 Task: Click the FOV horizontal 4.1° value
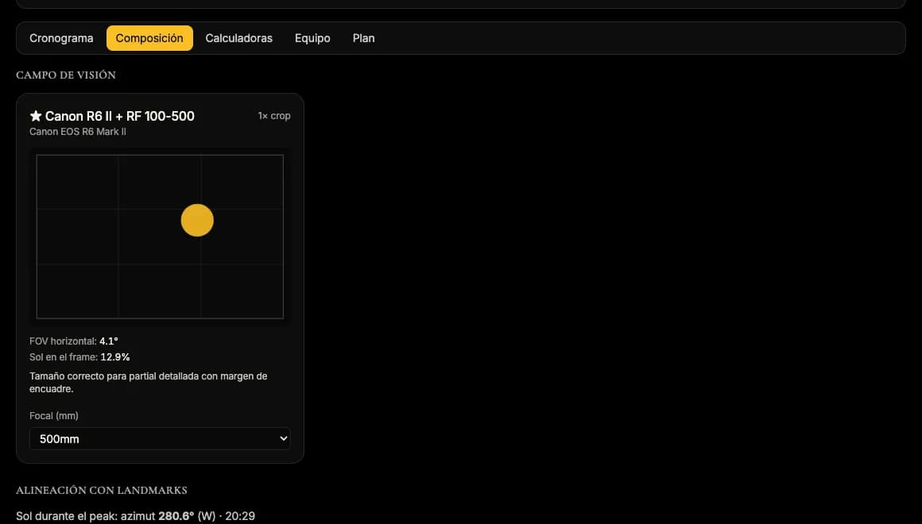click(x=109, y=341)
